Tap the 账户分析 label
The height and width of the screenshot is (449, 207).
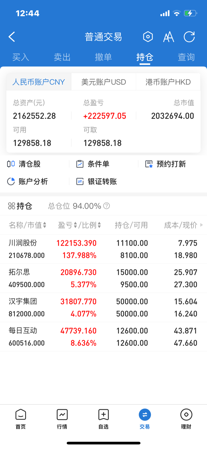pyautogui.click(x=33, y=181)
